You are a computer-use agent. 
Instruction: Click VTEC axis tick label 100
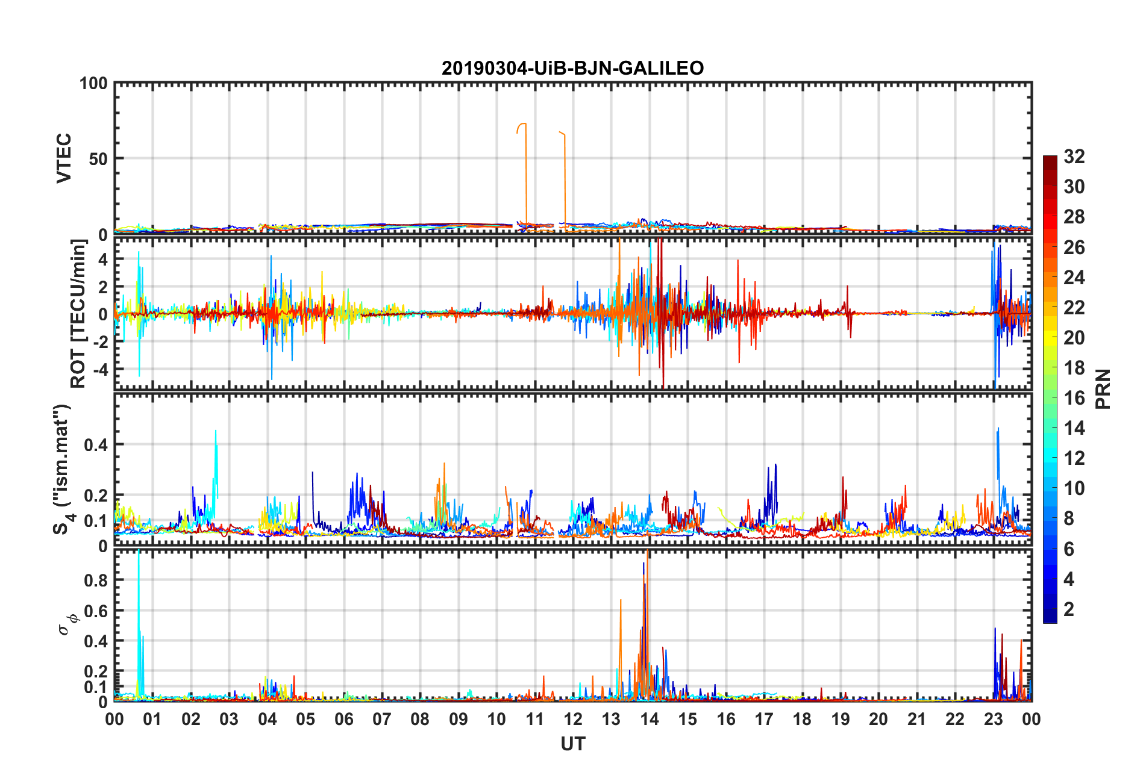93,83
